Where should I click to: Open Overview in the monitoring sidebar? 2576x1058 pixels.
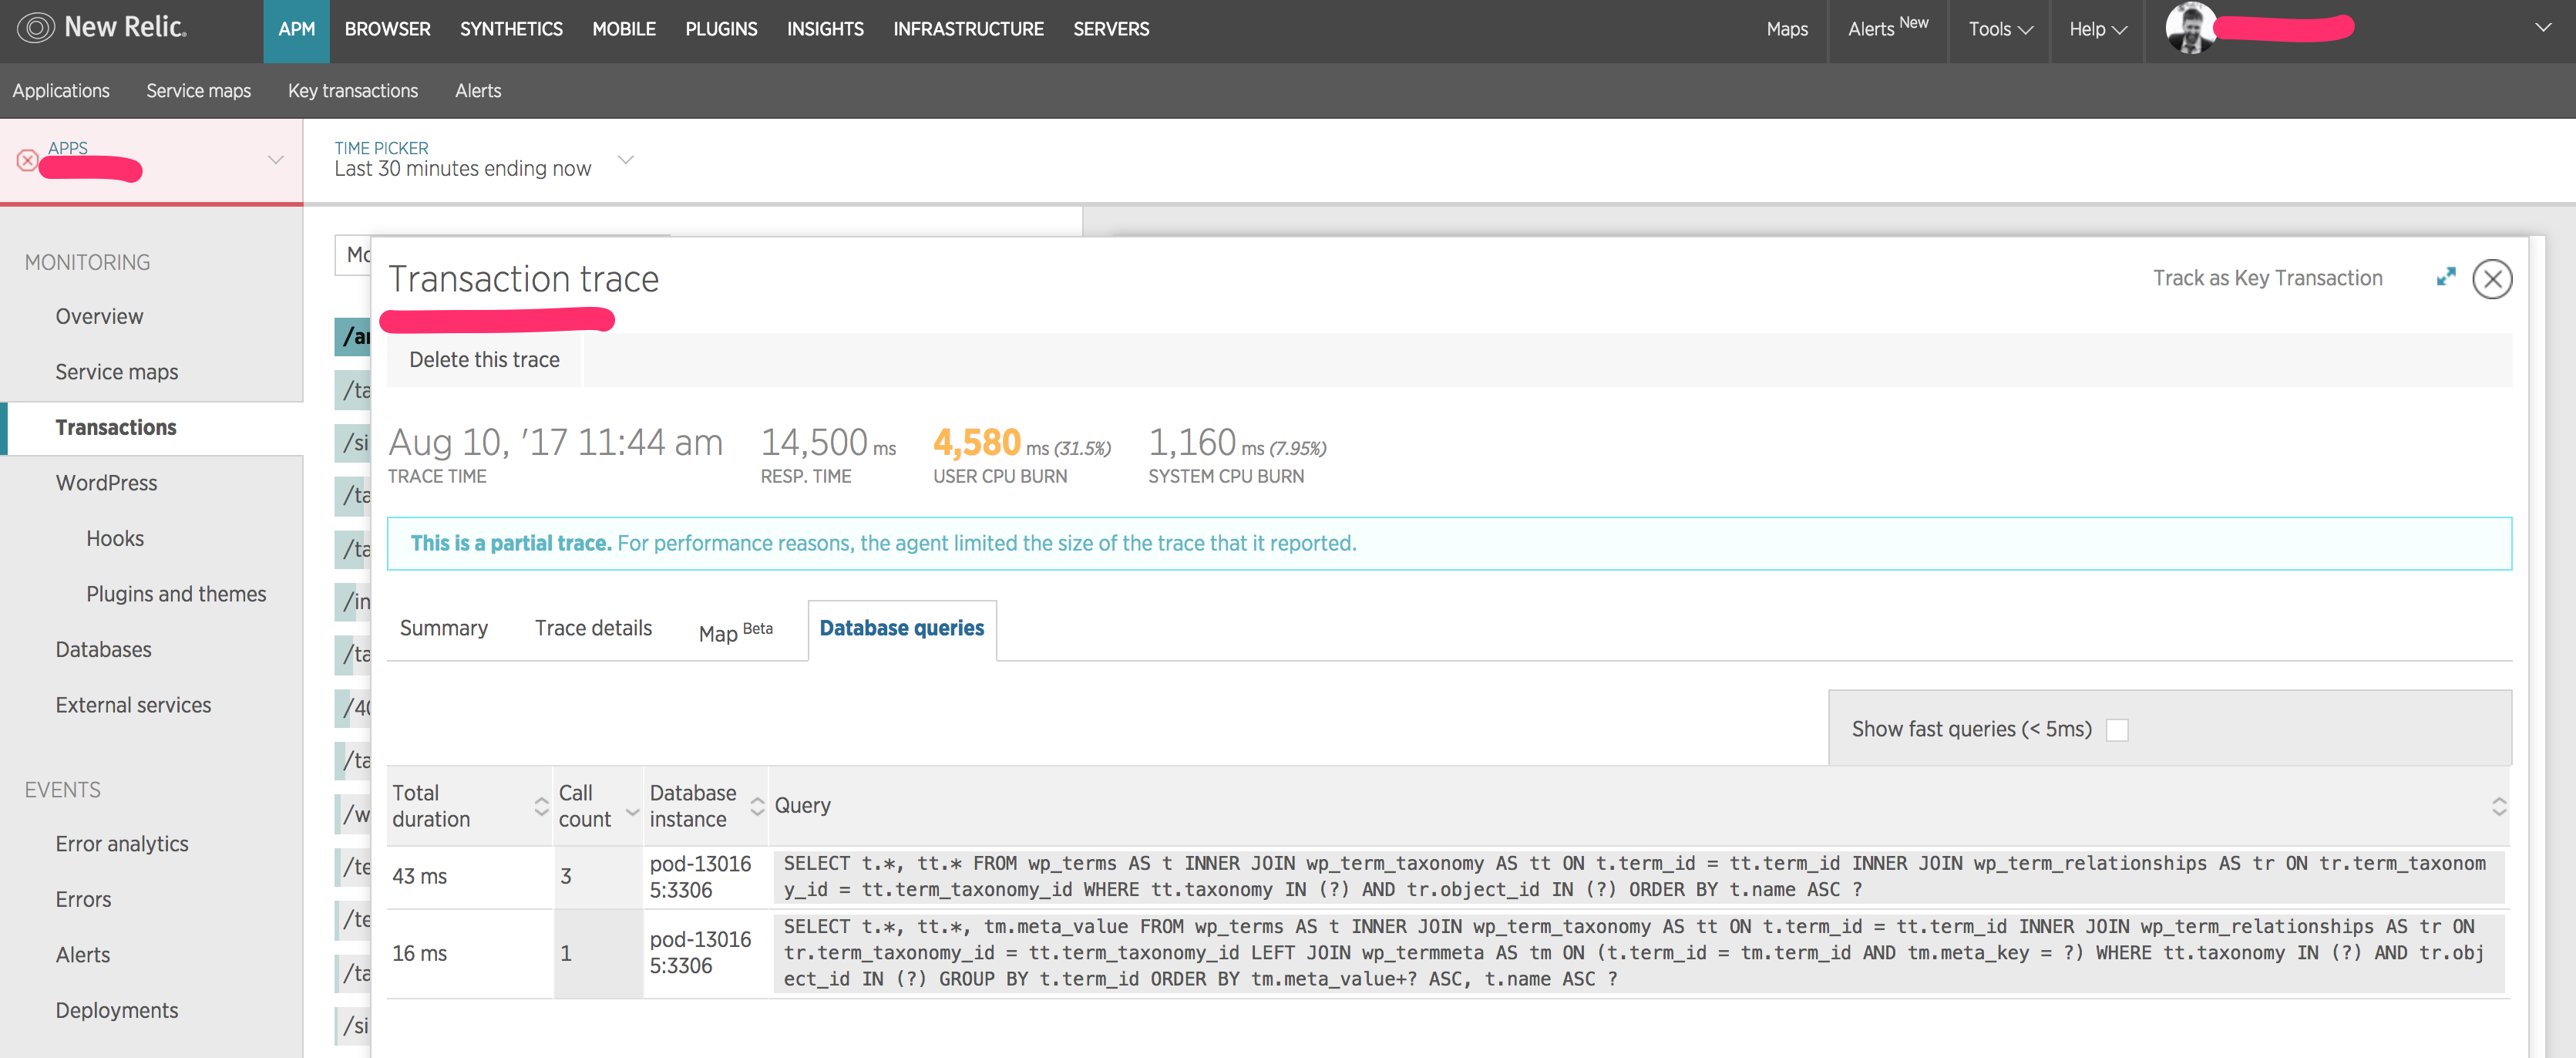coord(99,317)
